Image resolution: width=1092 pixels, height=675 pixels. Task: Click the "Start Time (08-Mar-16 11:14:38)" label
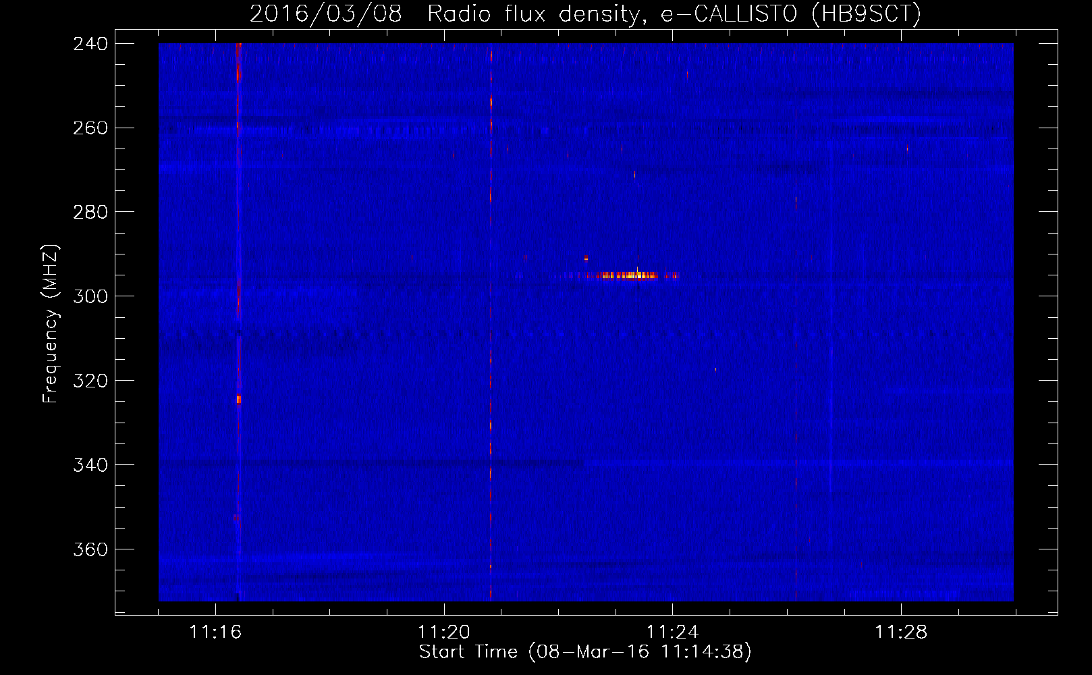point(585,652)
